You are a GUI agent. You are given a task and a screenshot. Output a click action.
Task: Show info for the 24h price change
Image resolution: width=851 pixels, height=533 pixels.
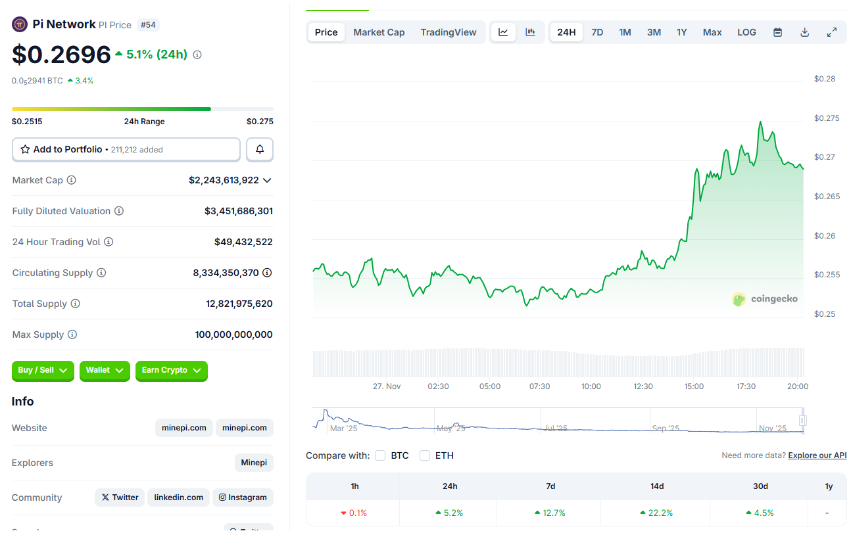[x=197, y=55]
